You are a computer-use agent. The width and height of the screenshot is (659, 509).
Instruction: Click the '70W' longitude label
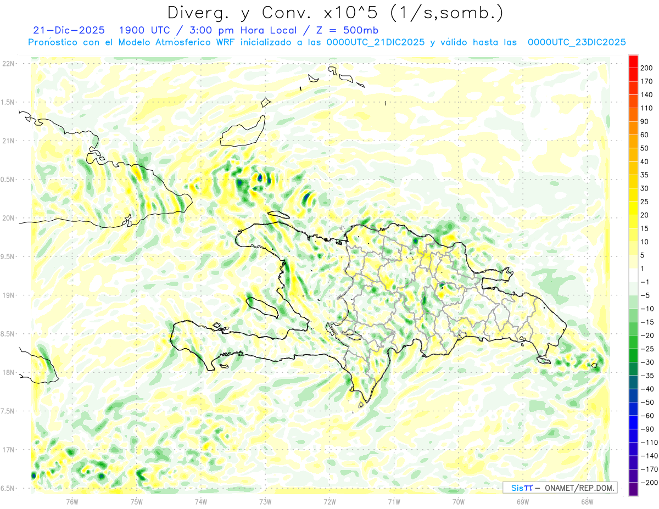tap(459, 501)
